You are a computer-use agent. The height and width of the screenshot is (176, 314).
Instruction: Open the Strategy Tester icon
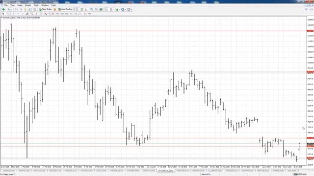tap(35, 9)
